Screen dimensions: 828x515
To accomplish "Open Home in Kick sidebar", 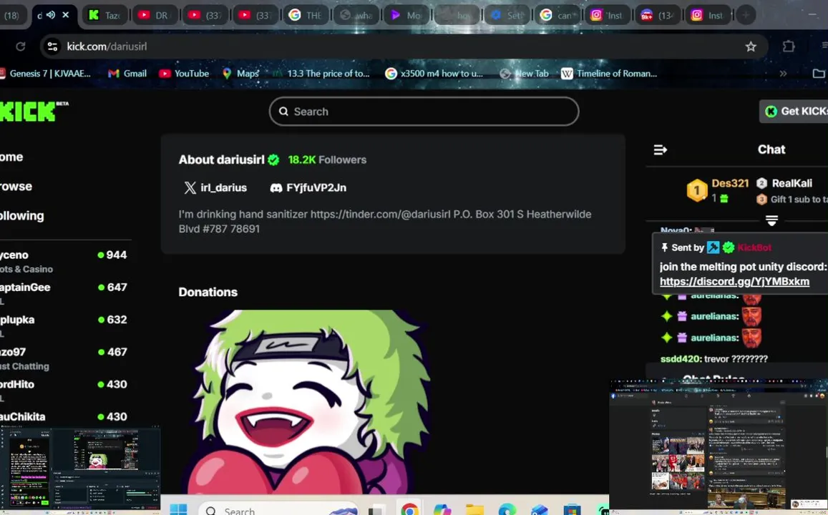I will pyautogui.click(x=11, y=157).
